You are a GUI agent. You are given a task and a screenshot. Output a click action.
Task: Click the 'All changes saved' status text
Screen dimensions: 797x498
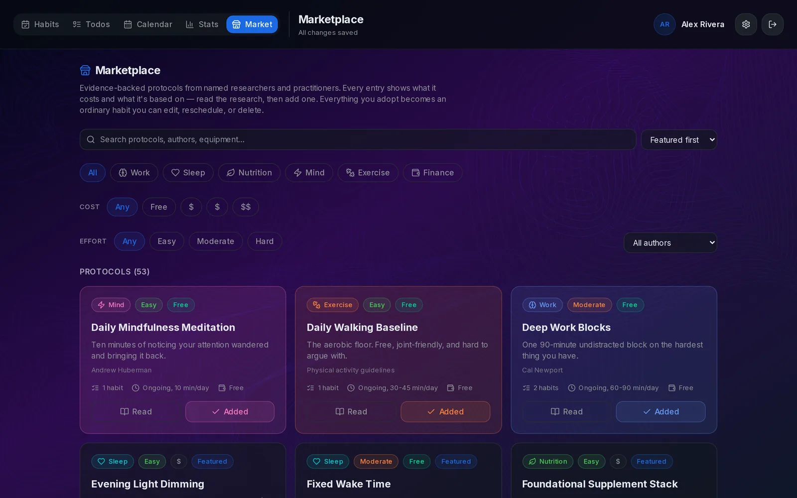pyautogui.click(x=328, y=33)
